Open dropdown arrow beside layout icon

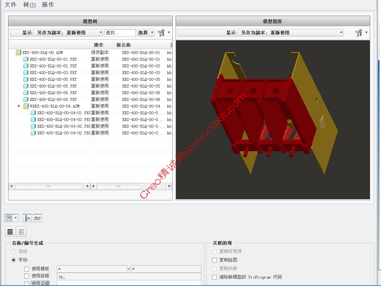[x=16, y=218]
